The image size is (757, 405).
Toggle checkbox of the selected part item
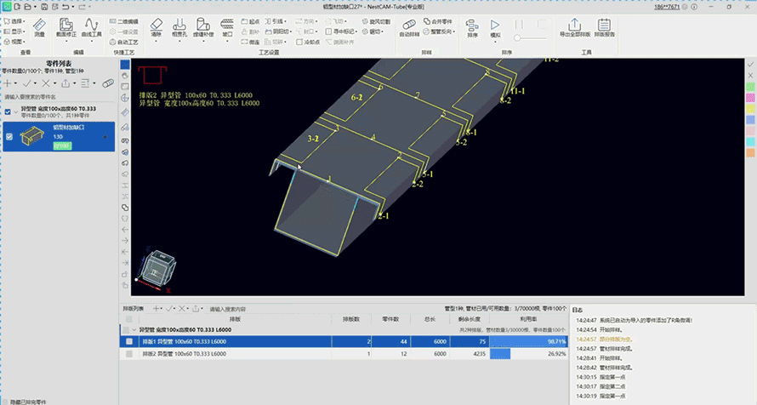[x=9, y=137]
